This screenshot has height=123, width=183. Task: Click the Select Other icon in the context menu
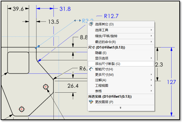point(91,24)
